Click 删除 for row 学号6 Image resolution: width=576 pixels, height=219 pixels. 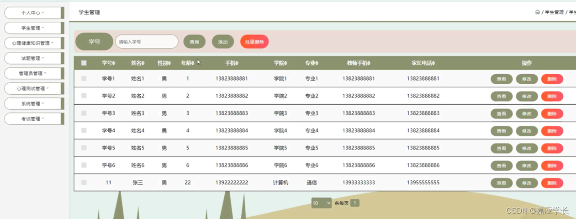pyautogui.click(x=552, y=166)
